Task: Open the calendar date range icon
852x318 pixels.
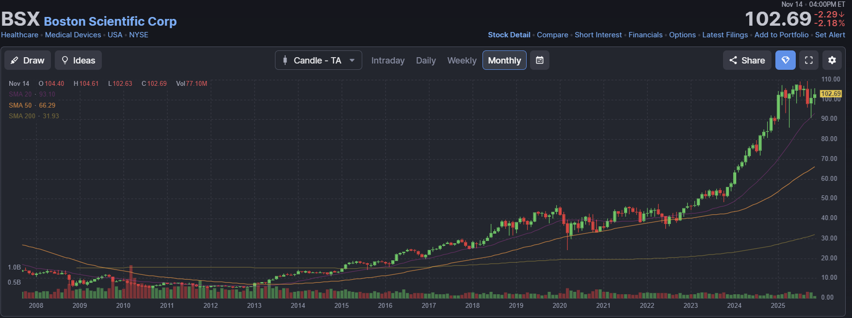Action: click(x=540, y=60)
